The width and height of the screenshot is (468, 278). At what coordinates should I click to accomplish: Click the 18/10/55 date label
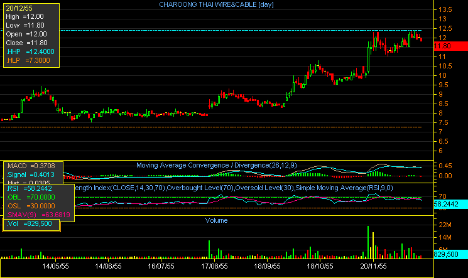tap(320, 266)
